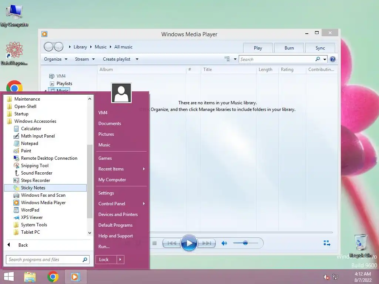The width and height of the screenshot is (379, 284).
Task: Select VM4 in the navigation pane
Action: pyautogui.click(x=61, y=76)
